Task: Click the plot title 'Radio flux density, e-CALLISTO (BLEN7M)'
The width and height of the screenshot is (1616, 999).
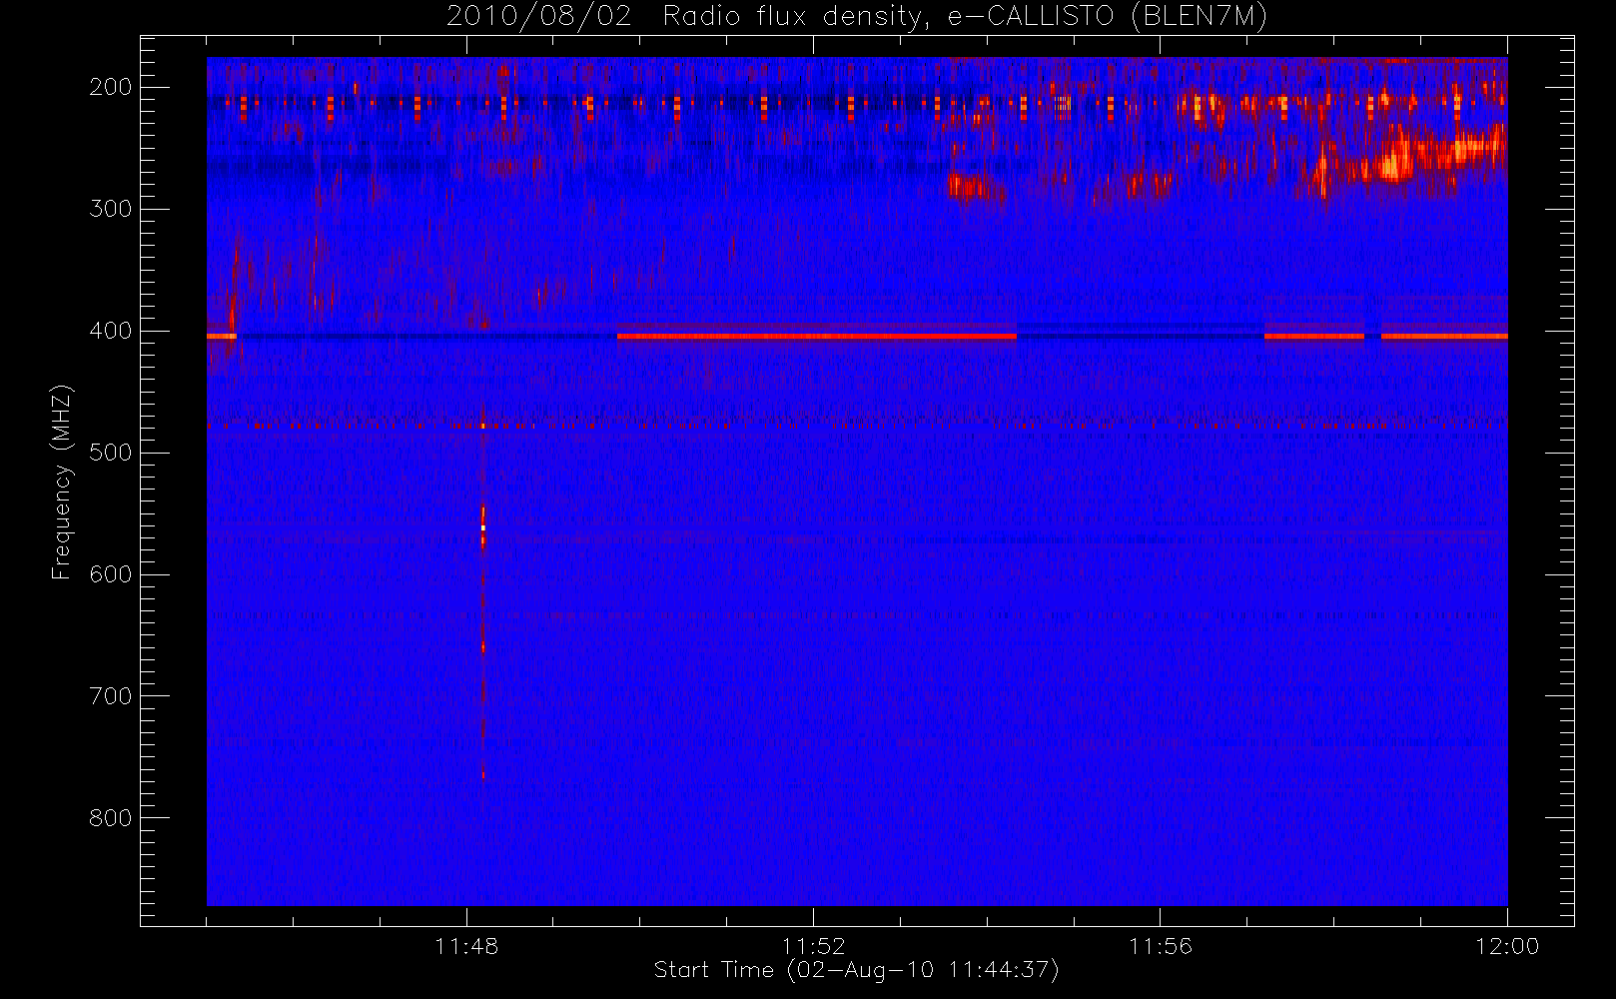Action: (x=965, y=17)
